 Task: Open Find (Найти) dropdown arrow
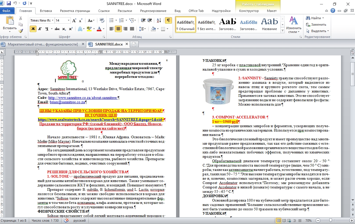click(323, 18)
